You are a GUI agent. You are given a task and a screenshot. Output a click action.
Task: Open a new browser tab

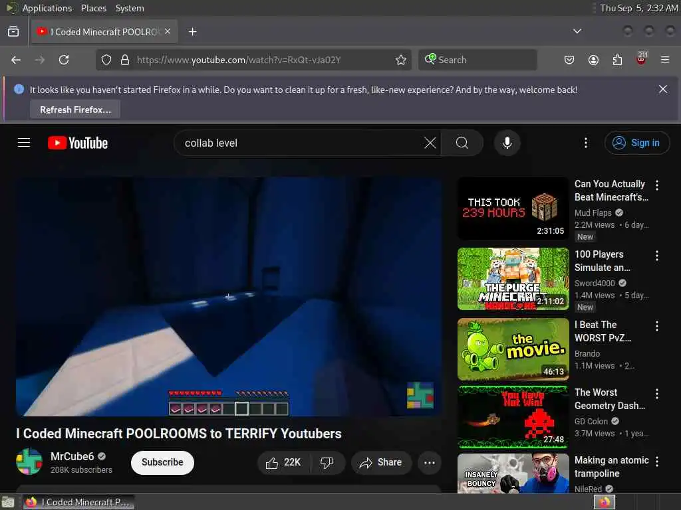(192, 32)
